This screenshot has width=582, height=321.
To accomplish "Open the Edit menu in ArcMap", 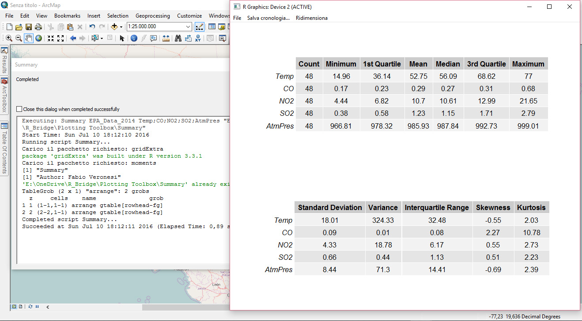I will coord(25,16).
